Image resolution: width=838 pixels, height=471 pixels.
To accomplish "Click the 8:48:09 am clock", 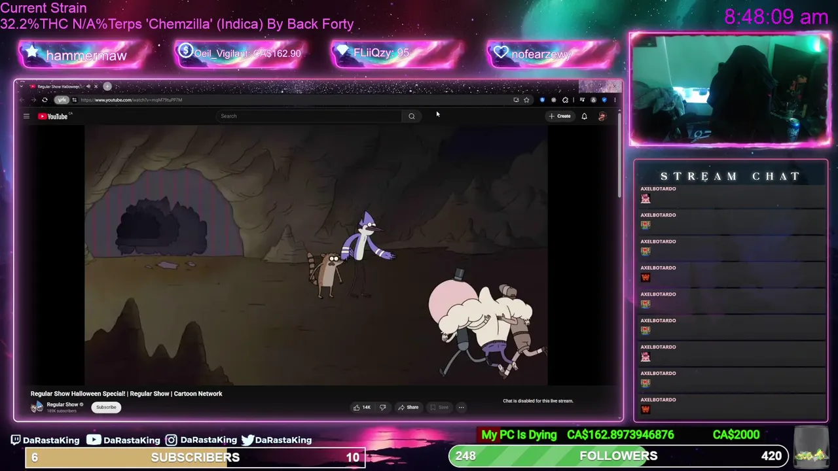I will [776, 17].
